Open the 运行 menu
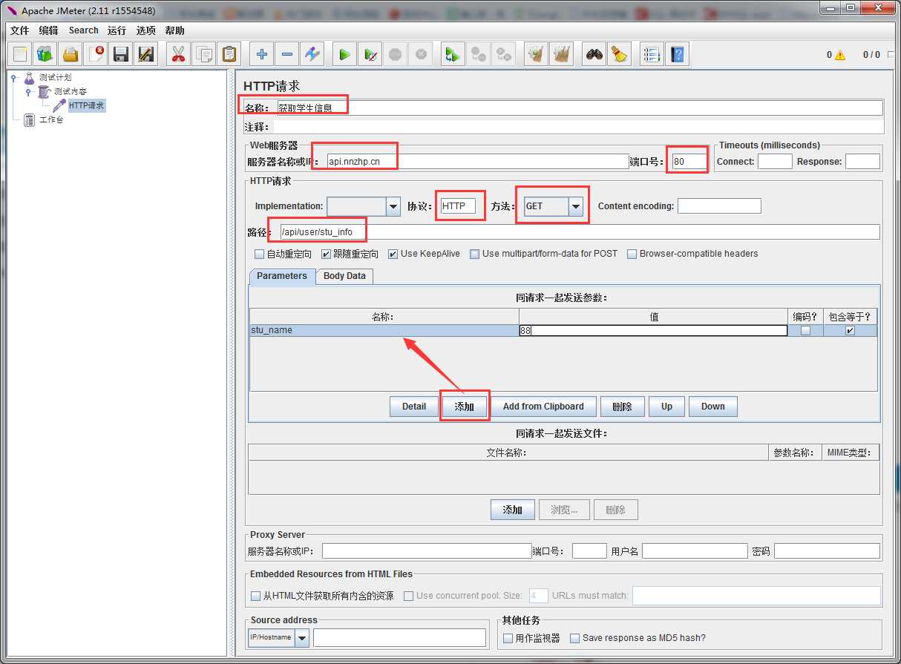901x664 pixels. (x=117, y=30)
